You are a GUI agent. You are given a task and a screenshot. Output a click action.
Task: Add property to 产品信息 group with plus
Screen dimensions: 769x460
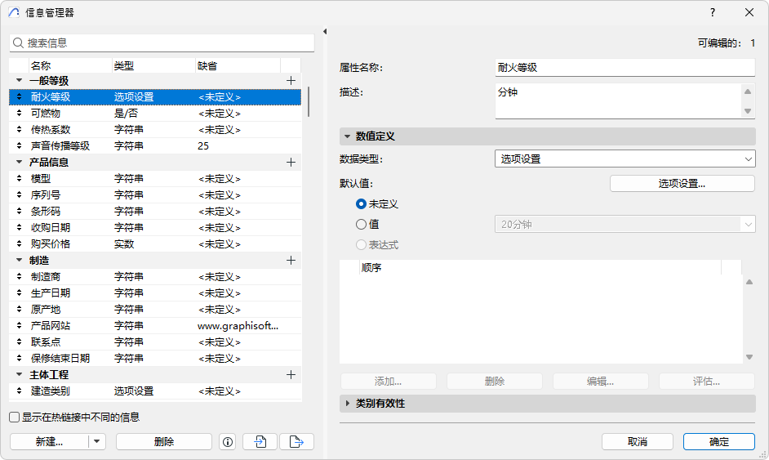(x=291, y=162)
